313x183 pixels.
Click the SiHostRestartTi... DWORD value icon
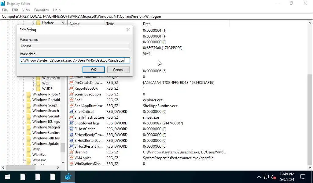coord(71,146)
